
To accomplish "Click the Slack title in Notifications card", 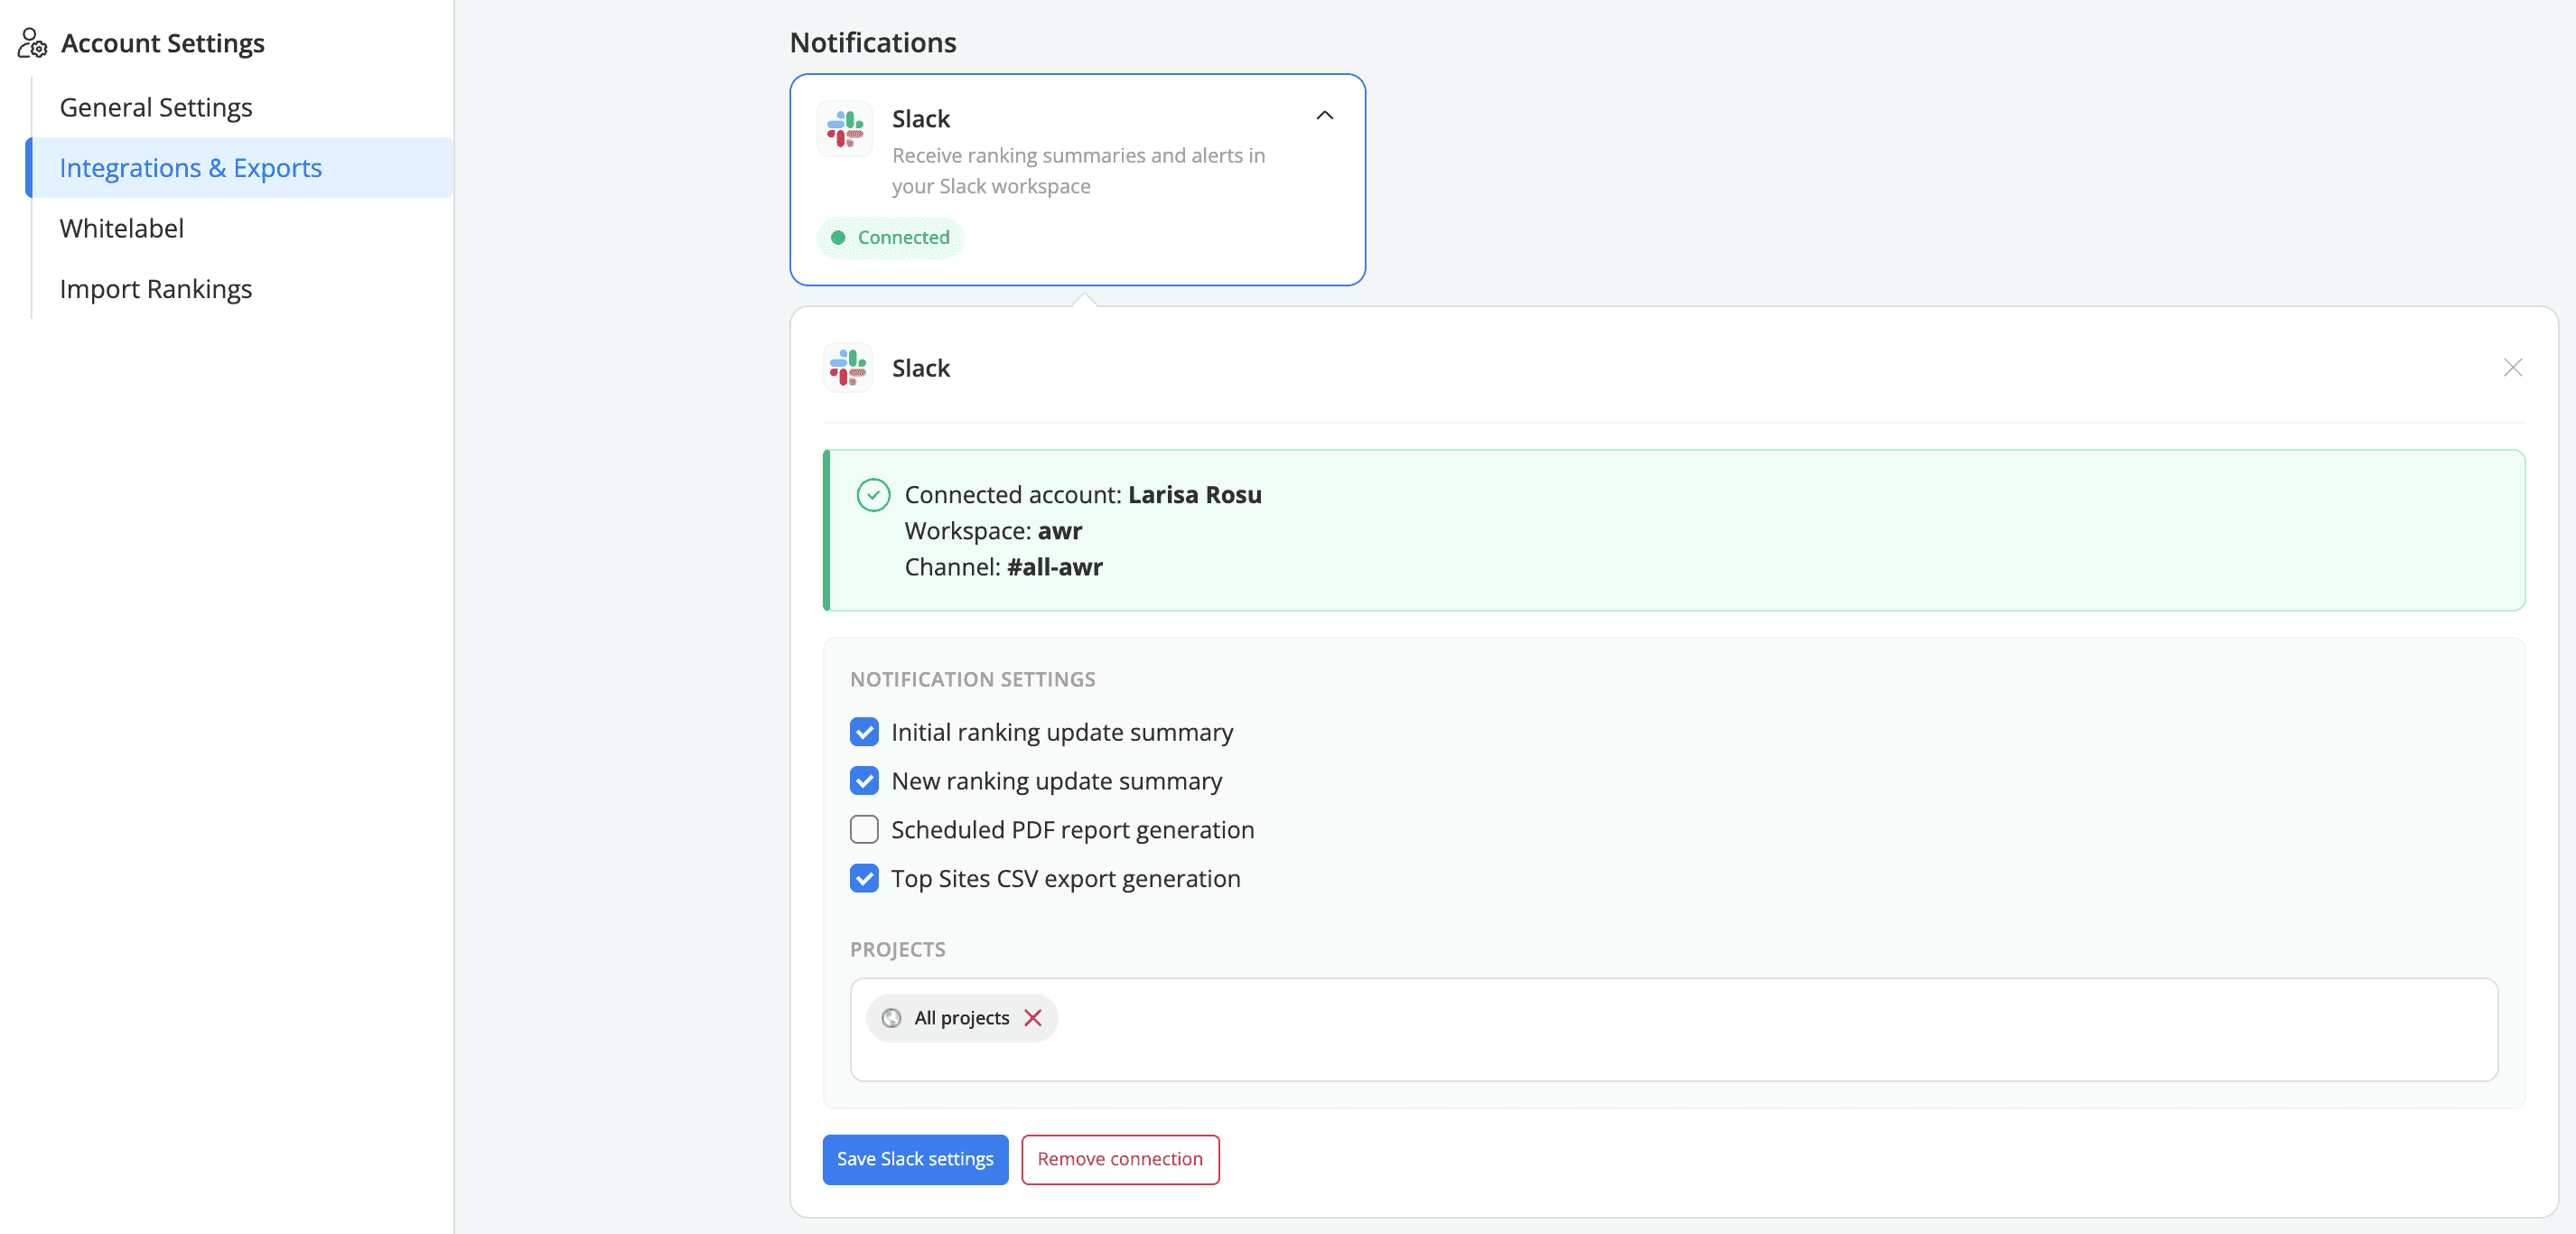I will pos(920,119).
